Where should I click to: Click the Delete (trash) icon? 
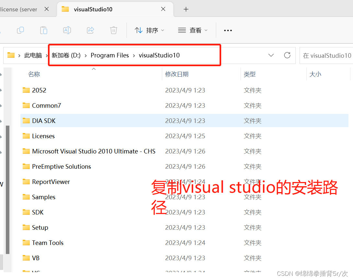(113, 30)
